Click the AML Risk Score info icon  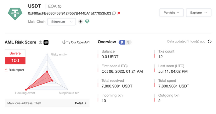pyautogui.click(x=40, y=42)
